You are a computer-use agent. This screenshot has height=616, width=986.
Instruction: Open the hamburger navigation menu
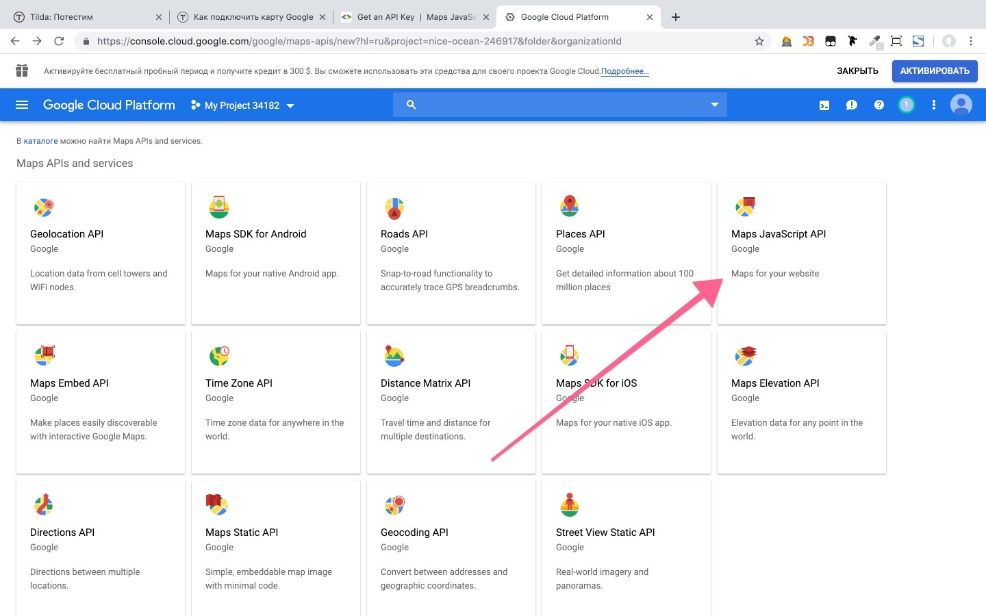point(22,105)
